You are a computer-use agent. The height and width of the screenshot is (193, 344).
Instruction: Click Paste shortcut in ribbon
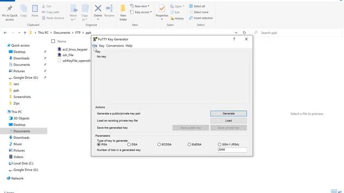53,18
